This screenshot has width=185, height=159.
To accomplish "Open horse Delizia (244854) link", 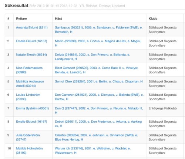I will pos(92,57).
